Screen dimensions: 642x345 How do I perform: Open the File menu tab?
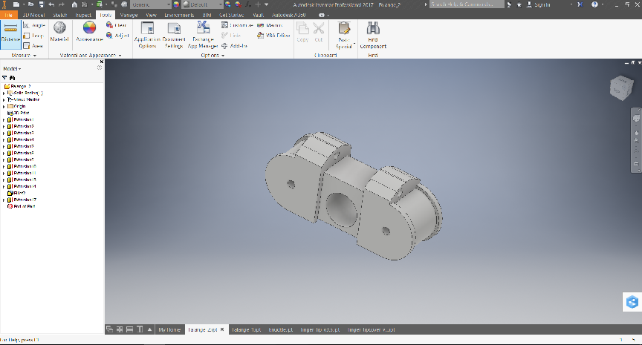[9, 15]
